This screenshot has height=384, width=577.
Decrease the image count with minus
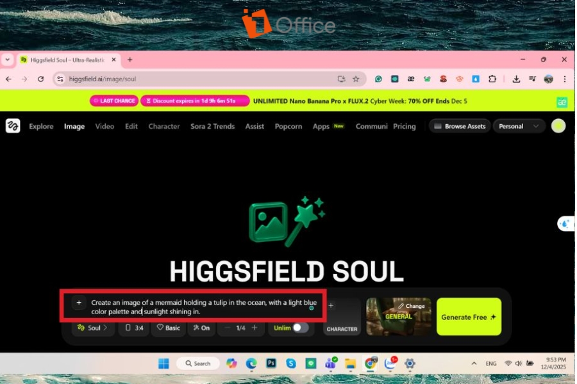tap(227, 328)
